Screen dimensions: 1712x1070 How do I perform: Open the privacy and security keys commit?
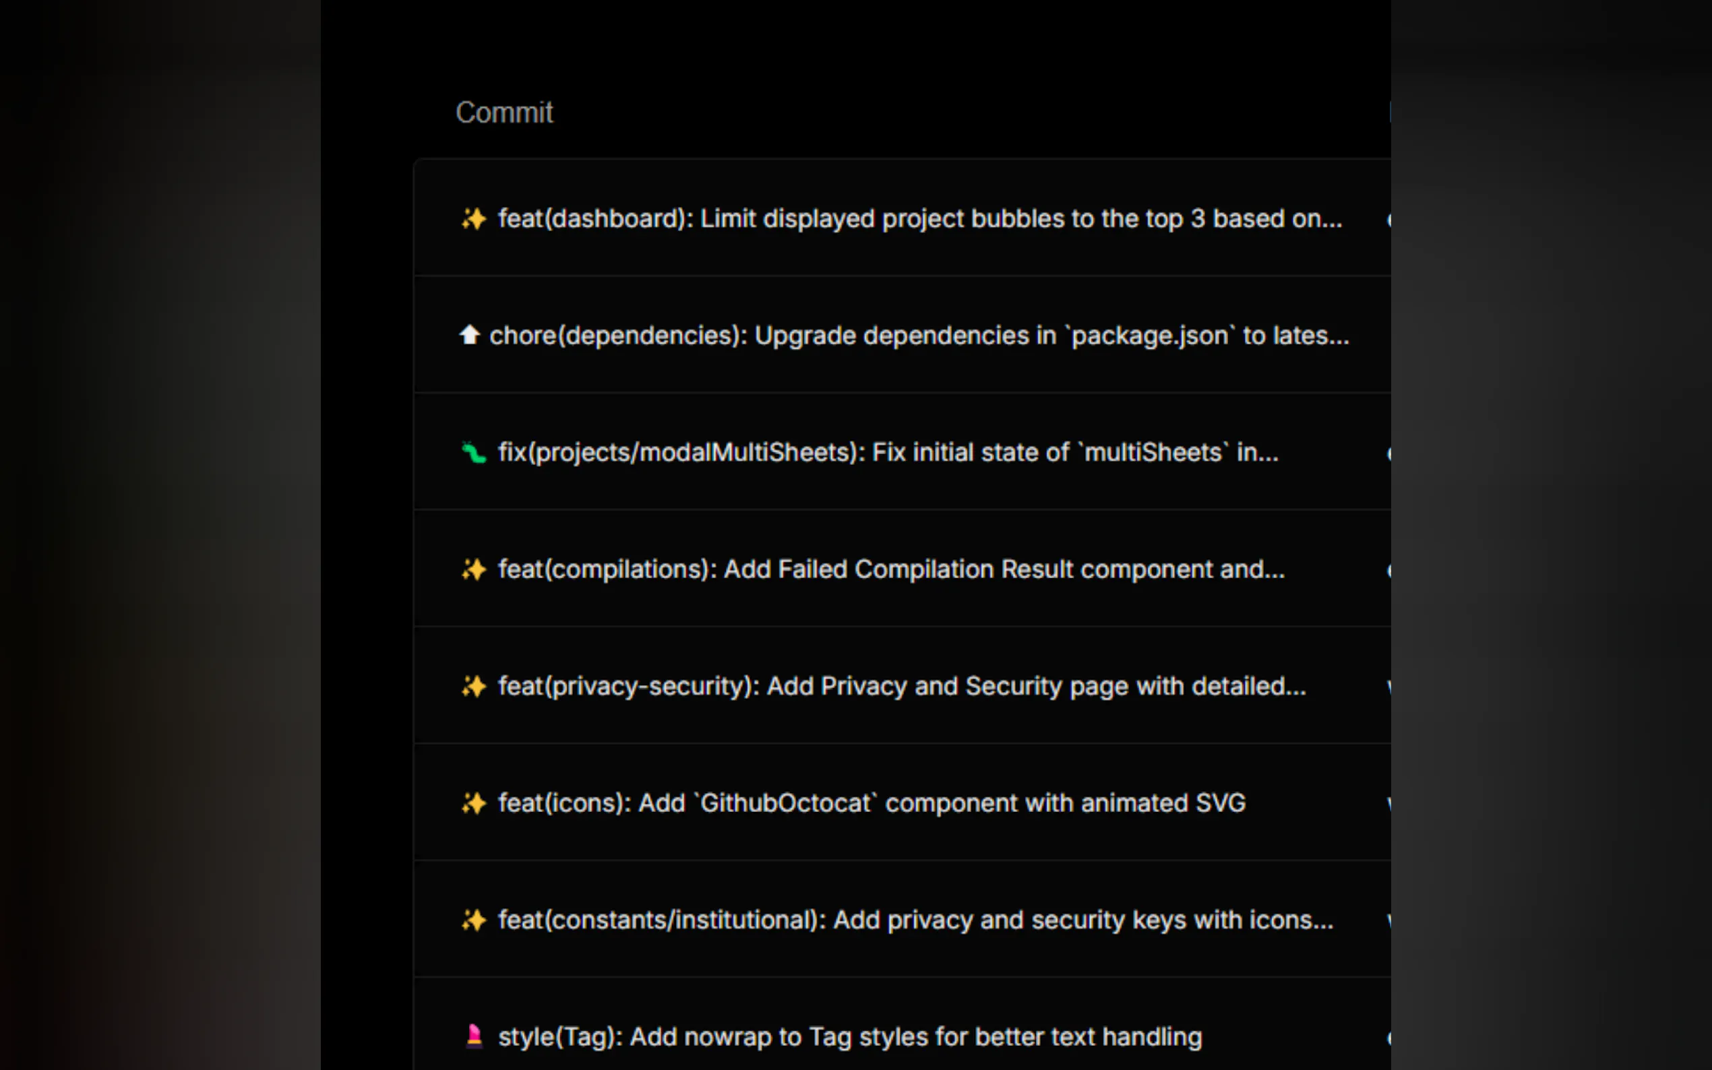pyautogui.click(x=915, y=919)
